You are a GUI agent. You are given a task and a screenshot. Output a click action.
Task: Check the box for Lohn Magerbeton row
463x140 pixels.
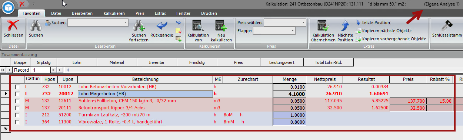tap(17, 94)
